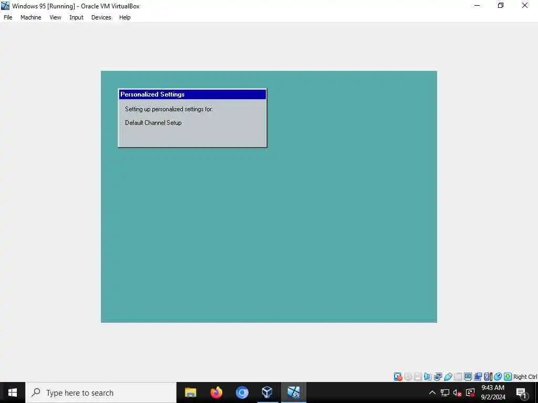
Task: Click the network adapters indicator icon
Action: tap(438, 377)
